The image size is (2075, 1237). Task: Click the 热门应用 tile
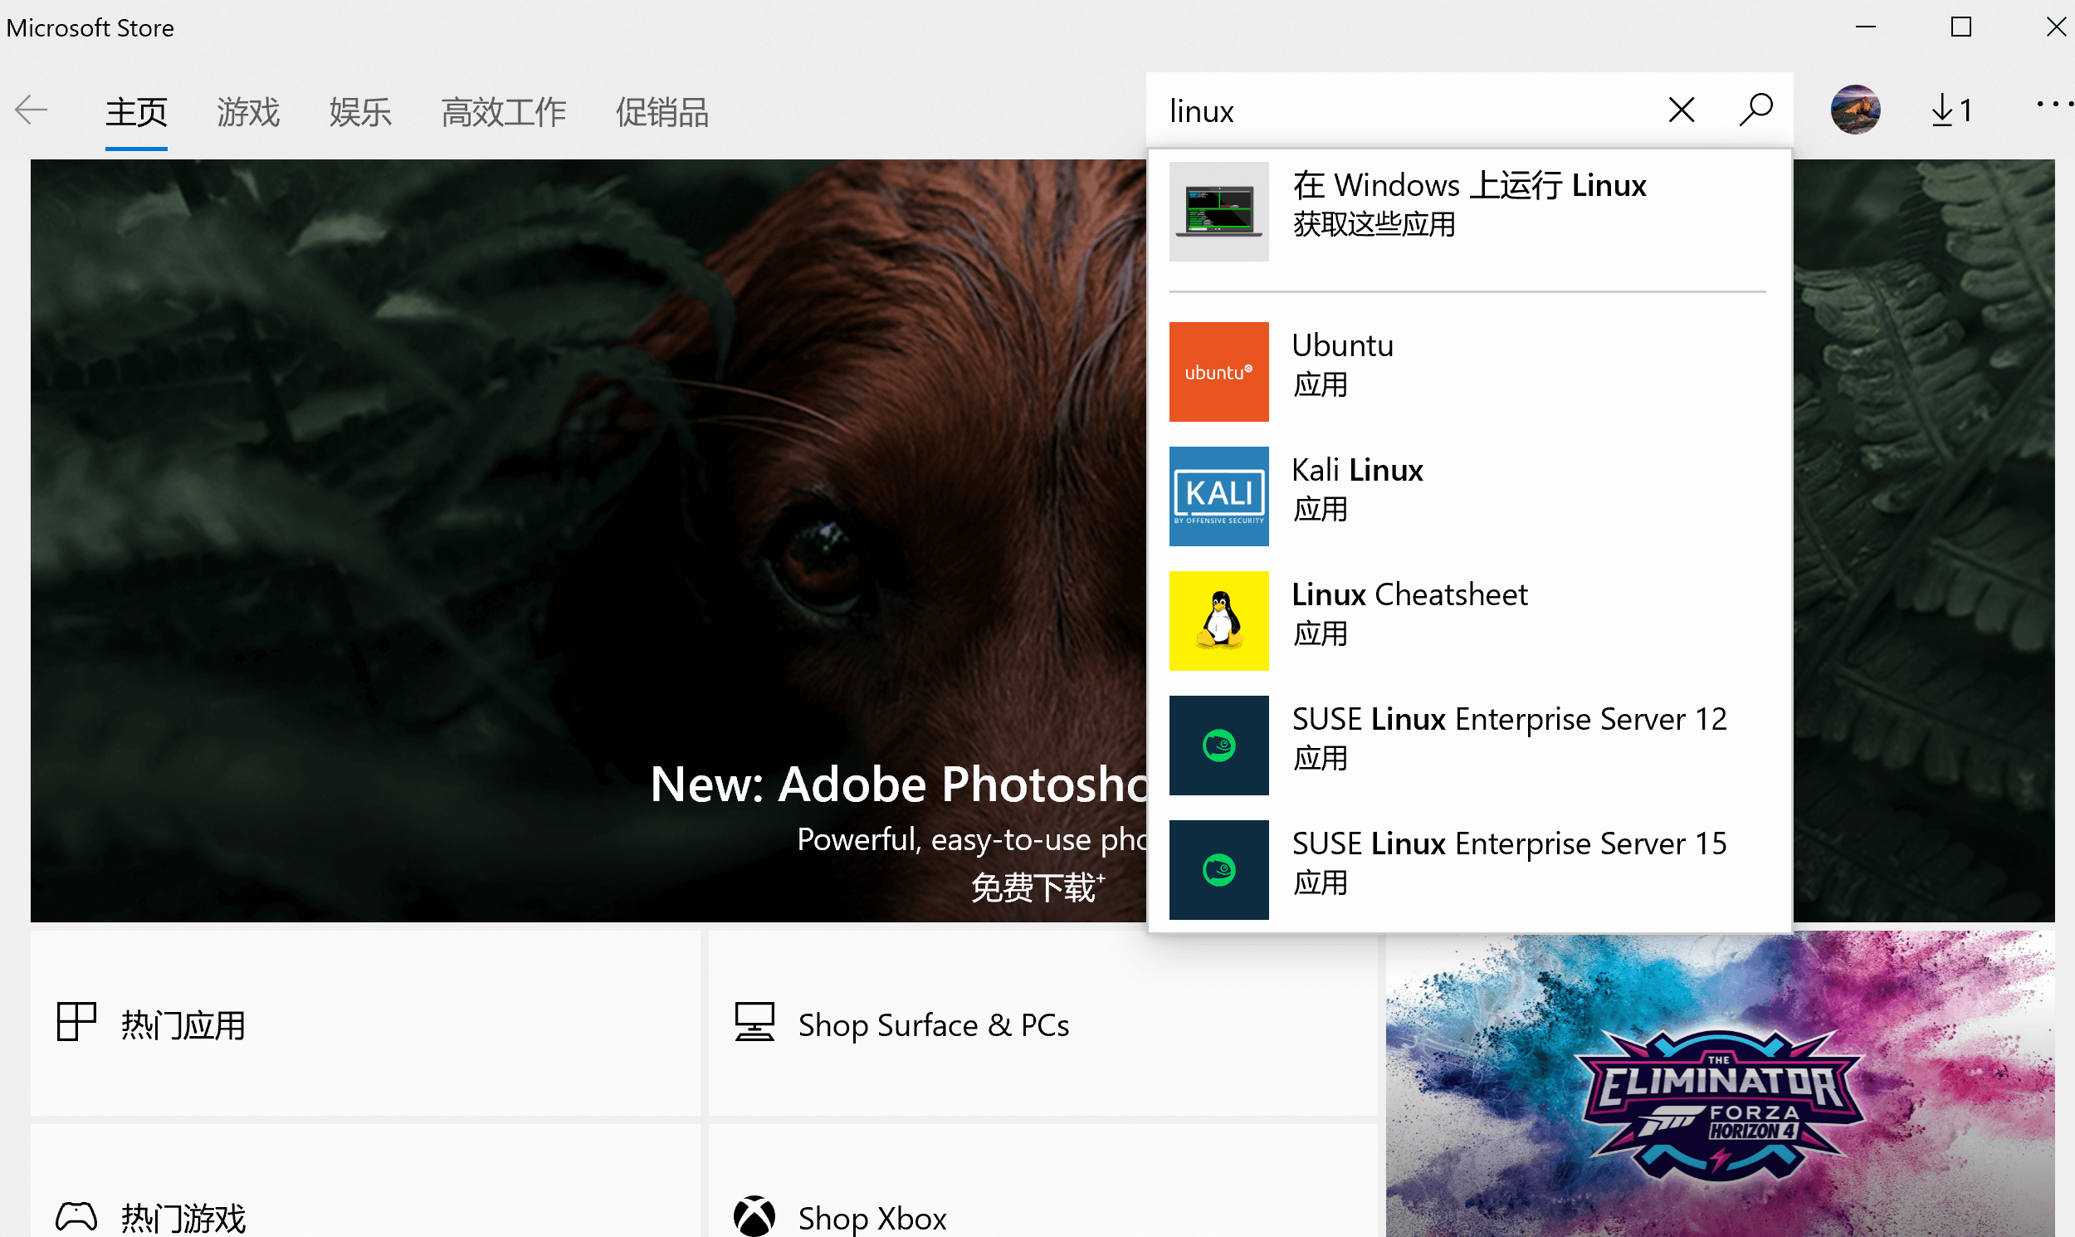pos(365,1024)
